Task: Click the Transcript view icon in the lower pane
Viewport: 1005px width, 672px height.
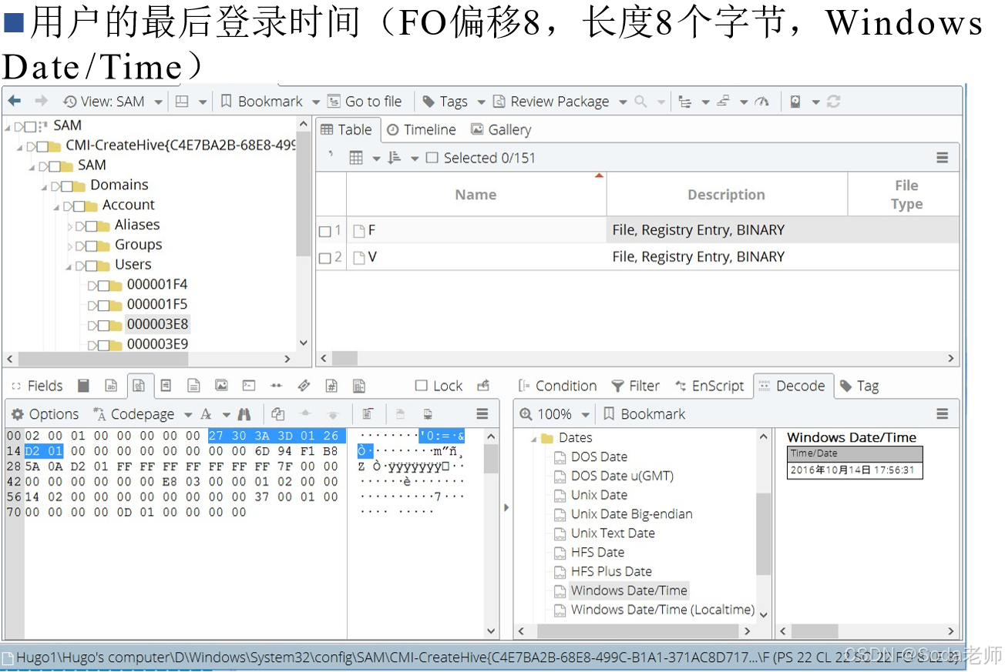Action: (x=193, y=386)
